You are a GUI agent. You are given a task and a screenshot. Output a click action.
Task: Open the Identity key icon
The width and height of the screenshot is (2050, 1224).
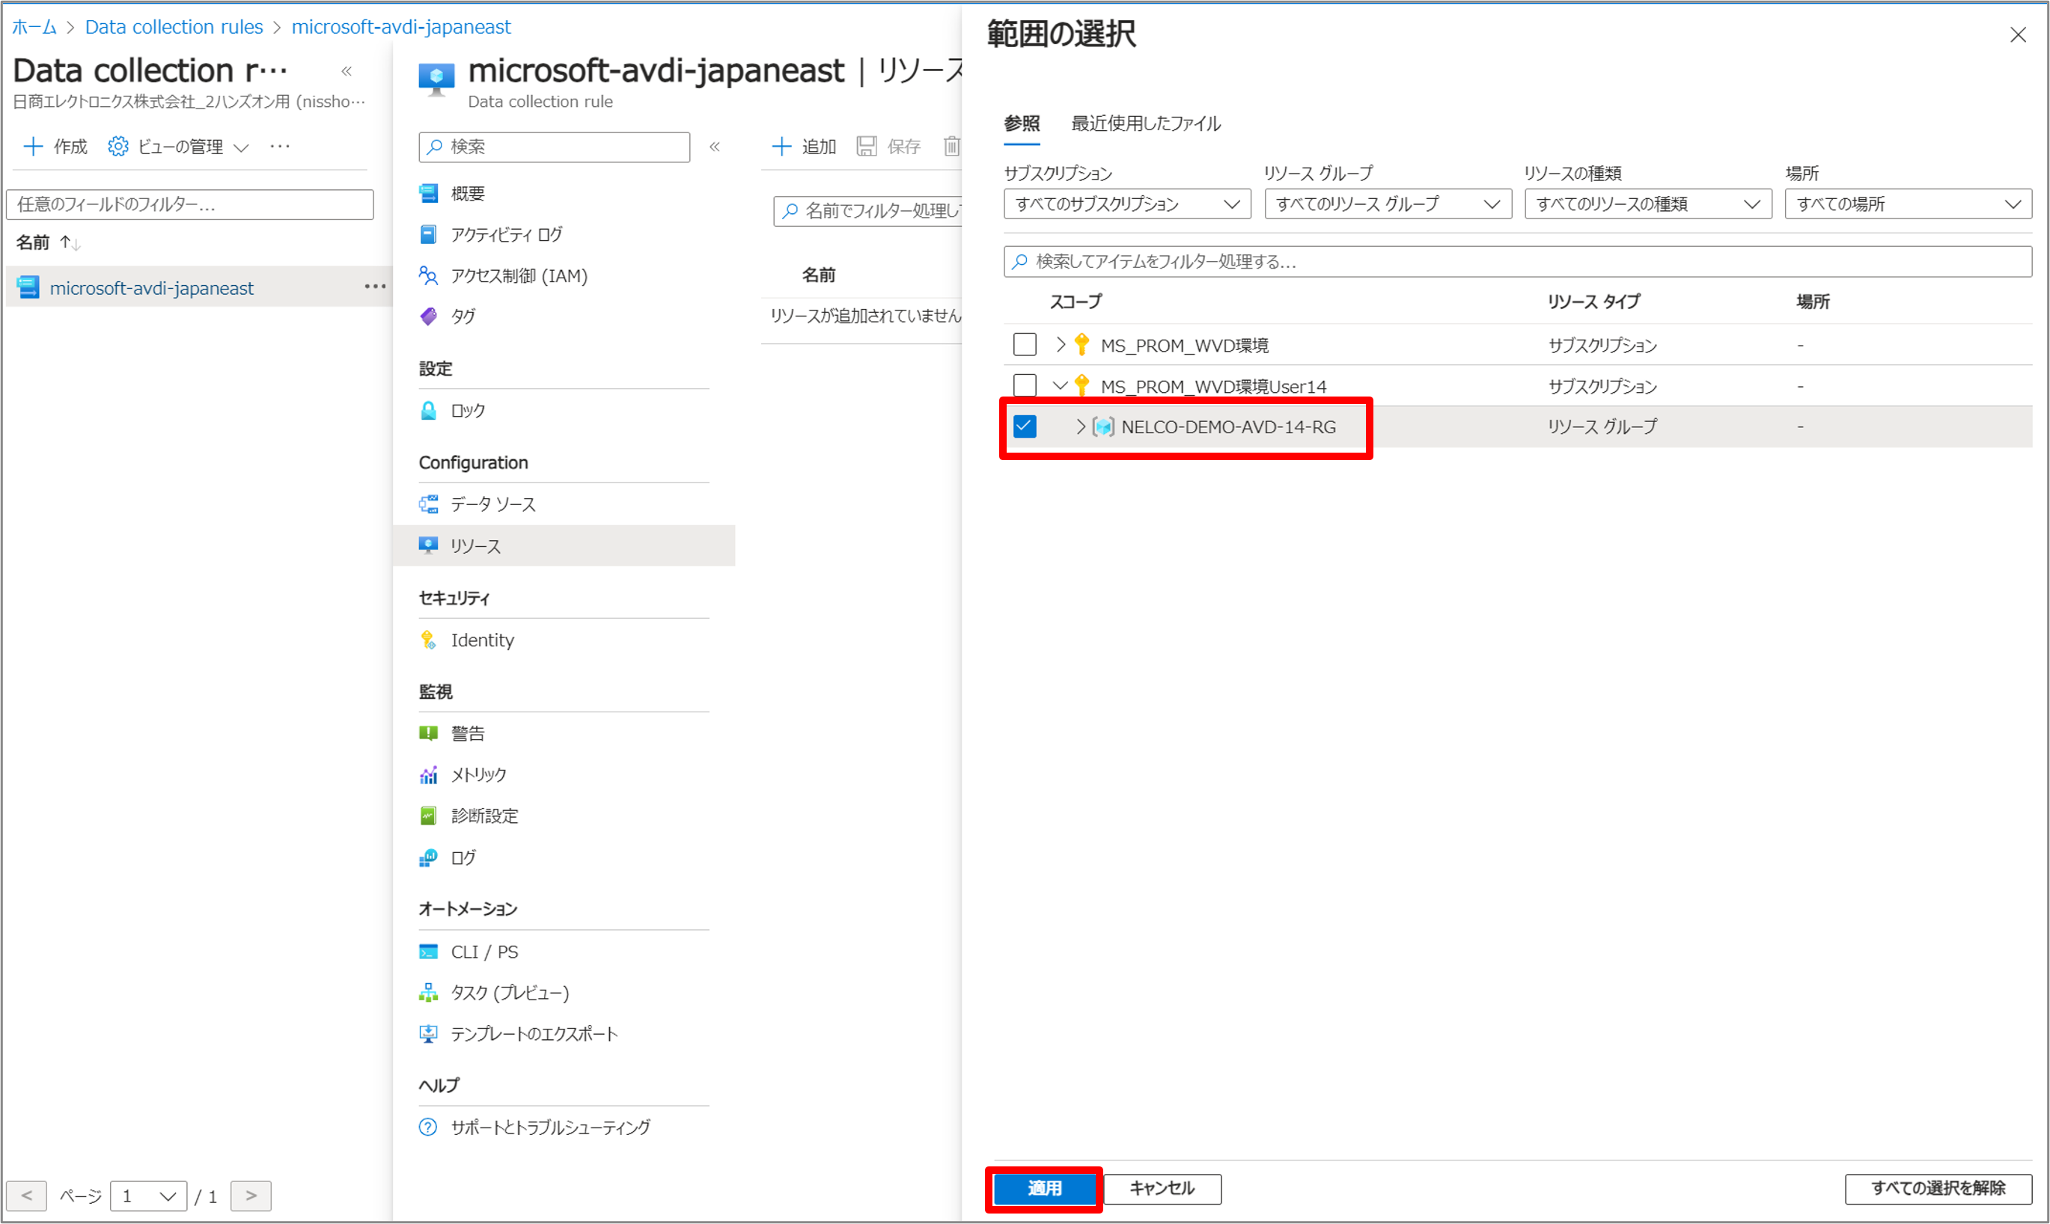tap(428, 640)
